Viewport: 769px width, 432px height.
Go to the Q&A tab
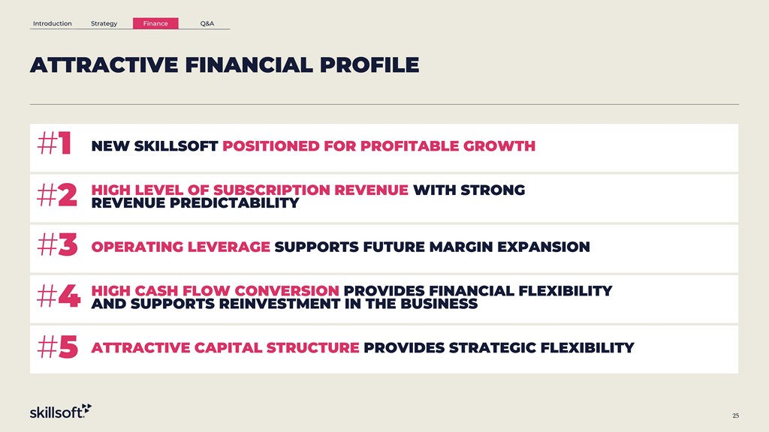(207, 24)
